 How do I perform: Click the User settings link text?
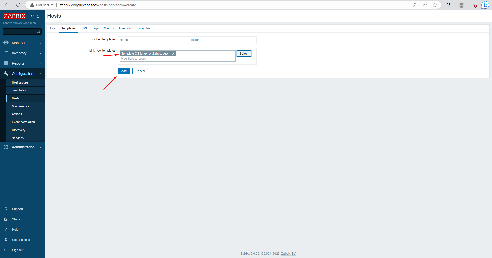21,240
